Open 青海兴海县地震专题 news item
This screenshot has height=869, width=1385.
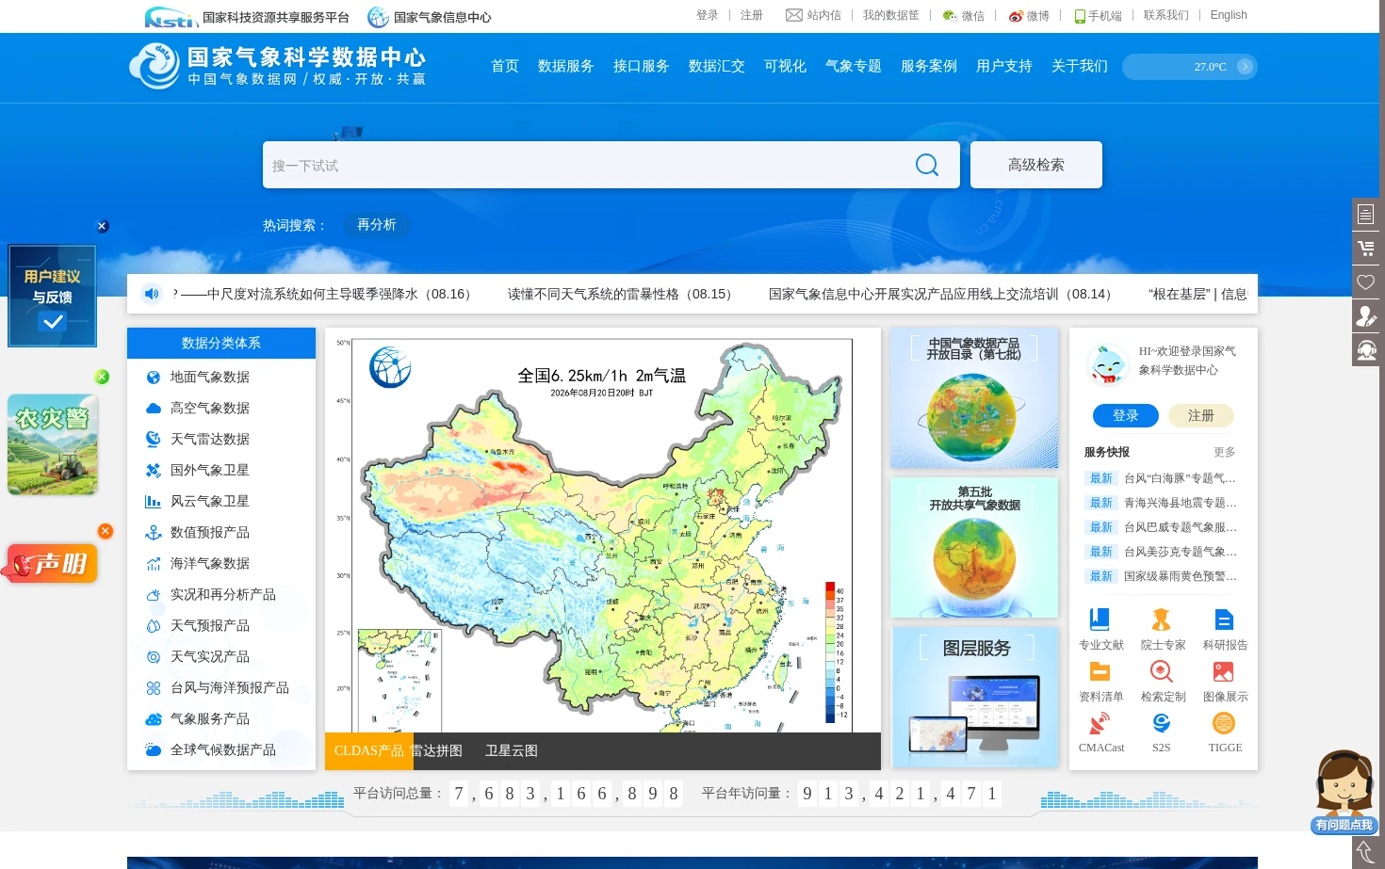coord(1180,503)
